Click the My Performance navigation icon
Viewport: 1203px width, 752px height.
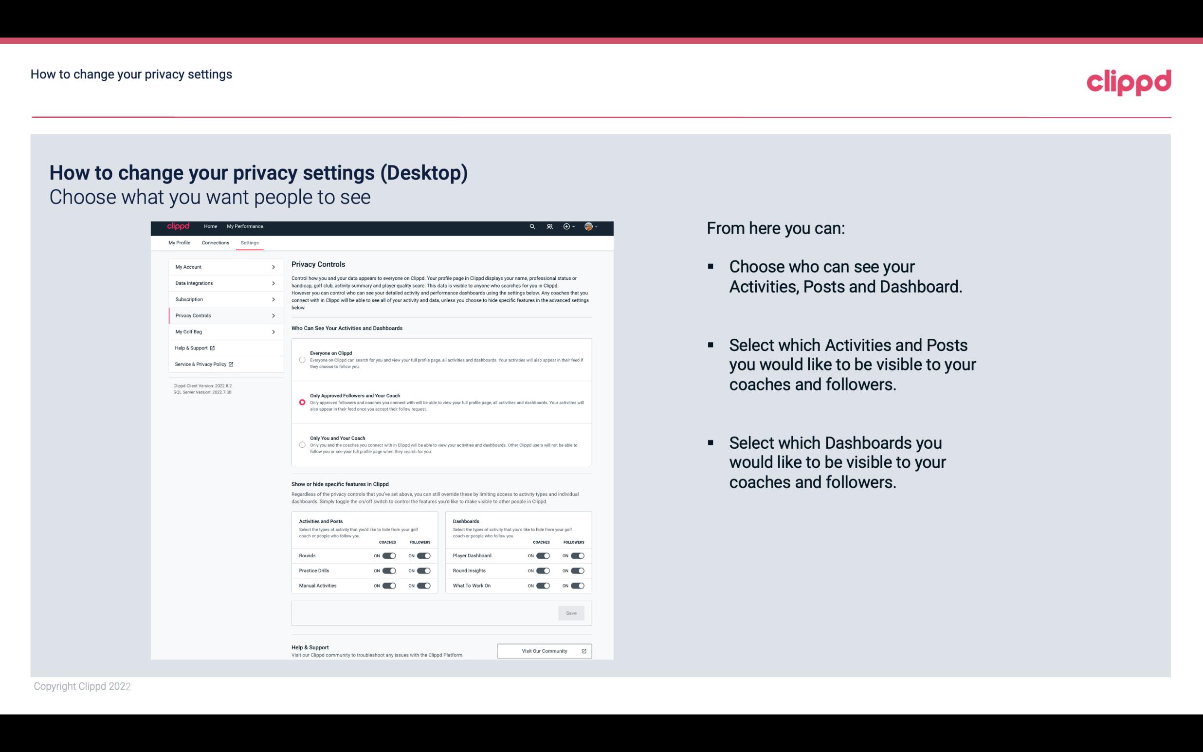(x=246, y=226)
